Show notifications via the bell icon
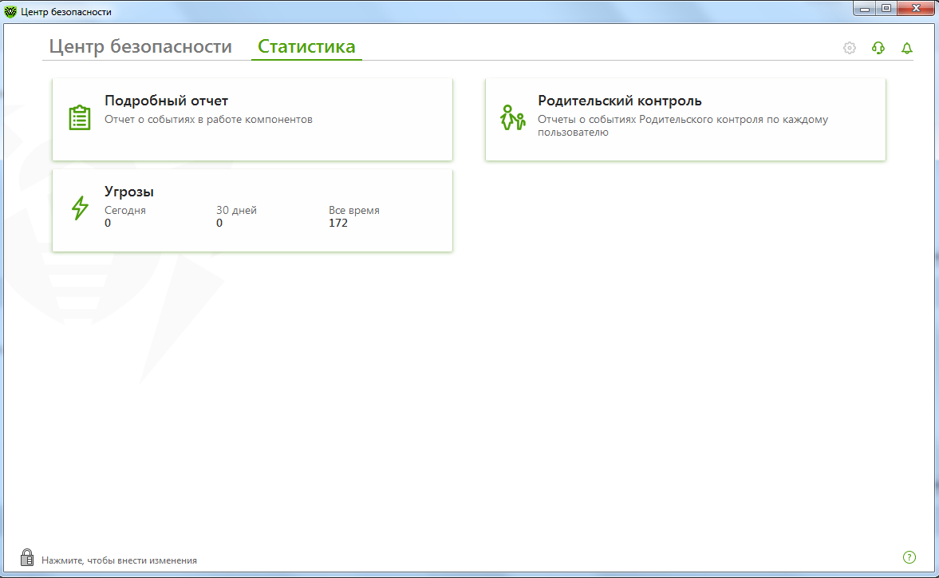 click(x=906, y=48)
